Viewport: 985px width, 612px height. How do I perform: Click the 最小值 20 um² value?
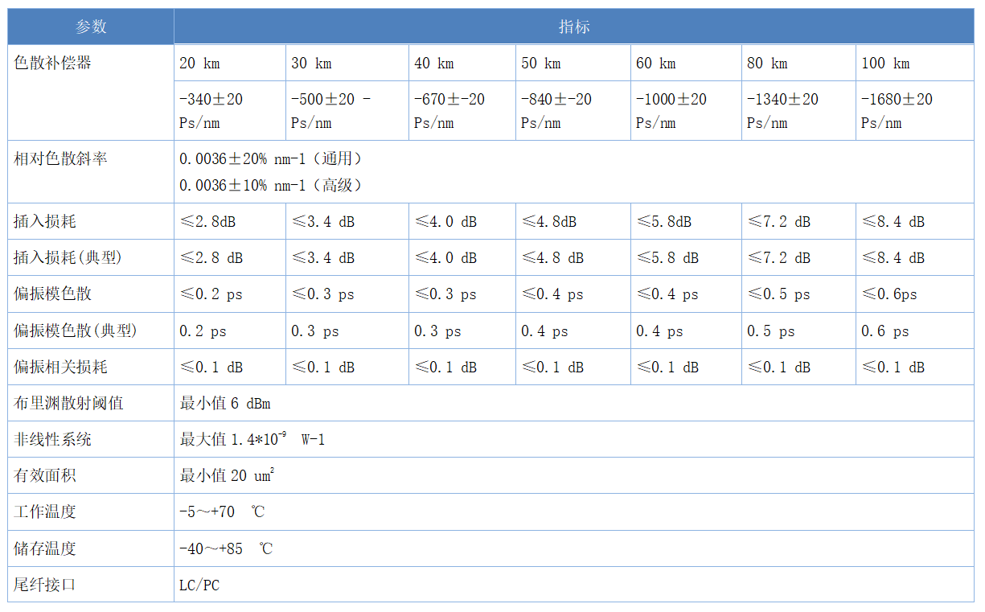(x=227, y=475)
